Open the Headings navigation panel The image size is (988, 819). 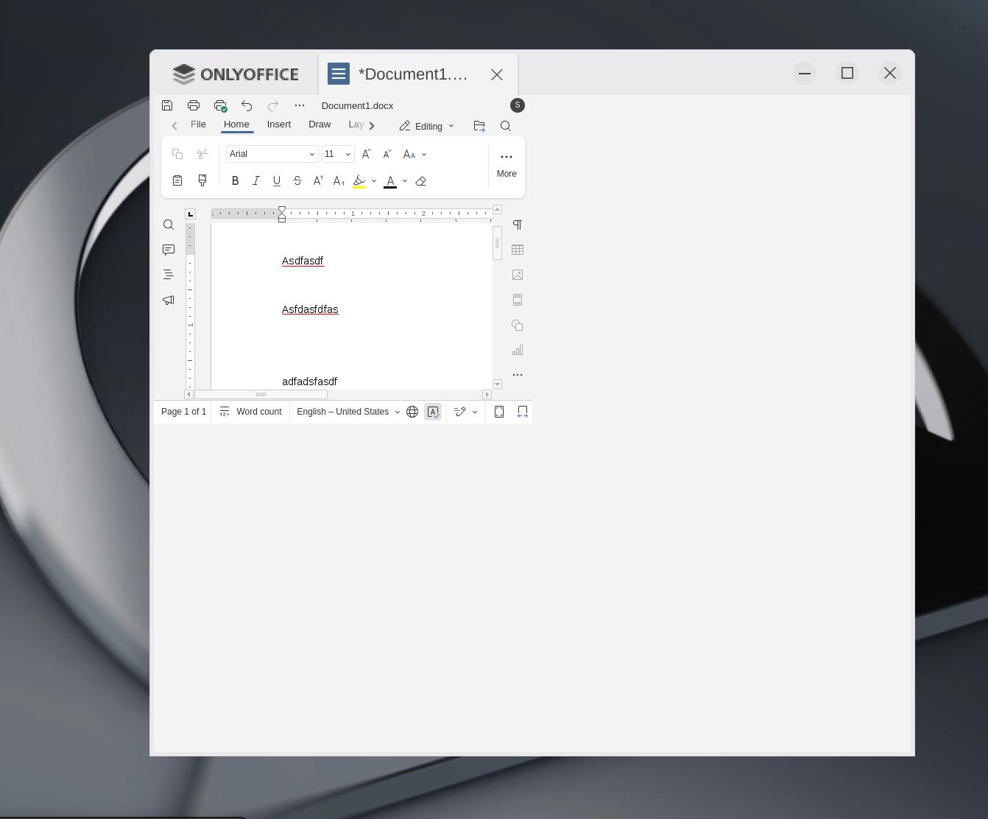(x=169, y=275)
